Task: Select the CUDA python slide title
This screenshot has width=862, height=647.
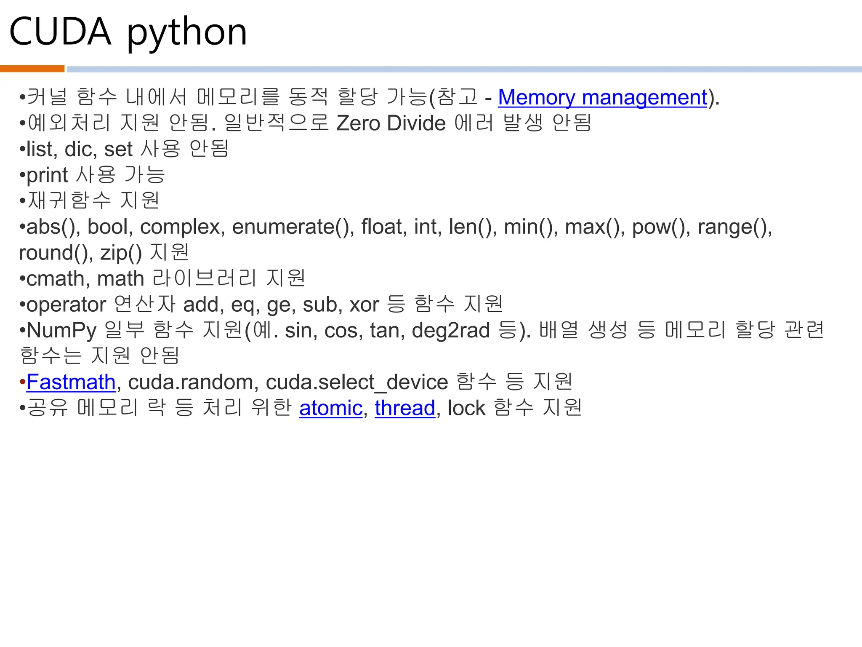Action: [x=128, y=32]
